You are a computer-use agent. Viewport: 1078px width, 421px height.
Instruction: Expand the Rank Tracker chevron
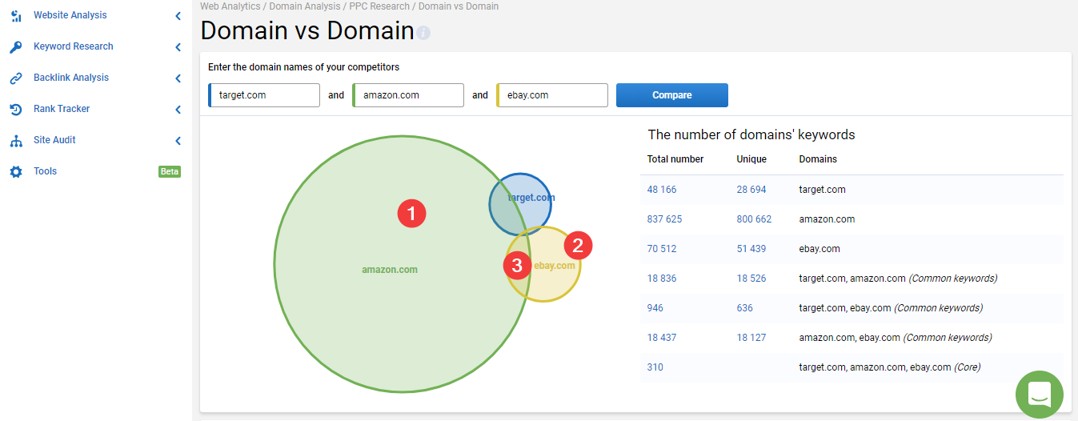(x=178, y=110)
